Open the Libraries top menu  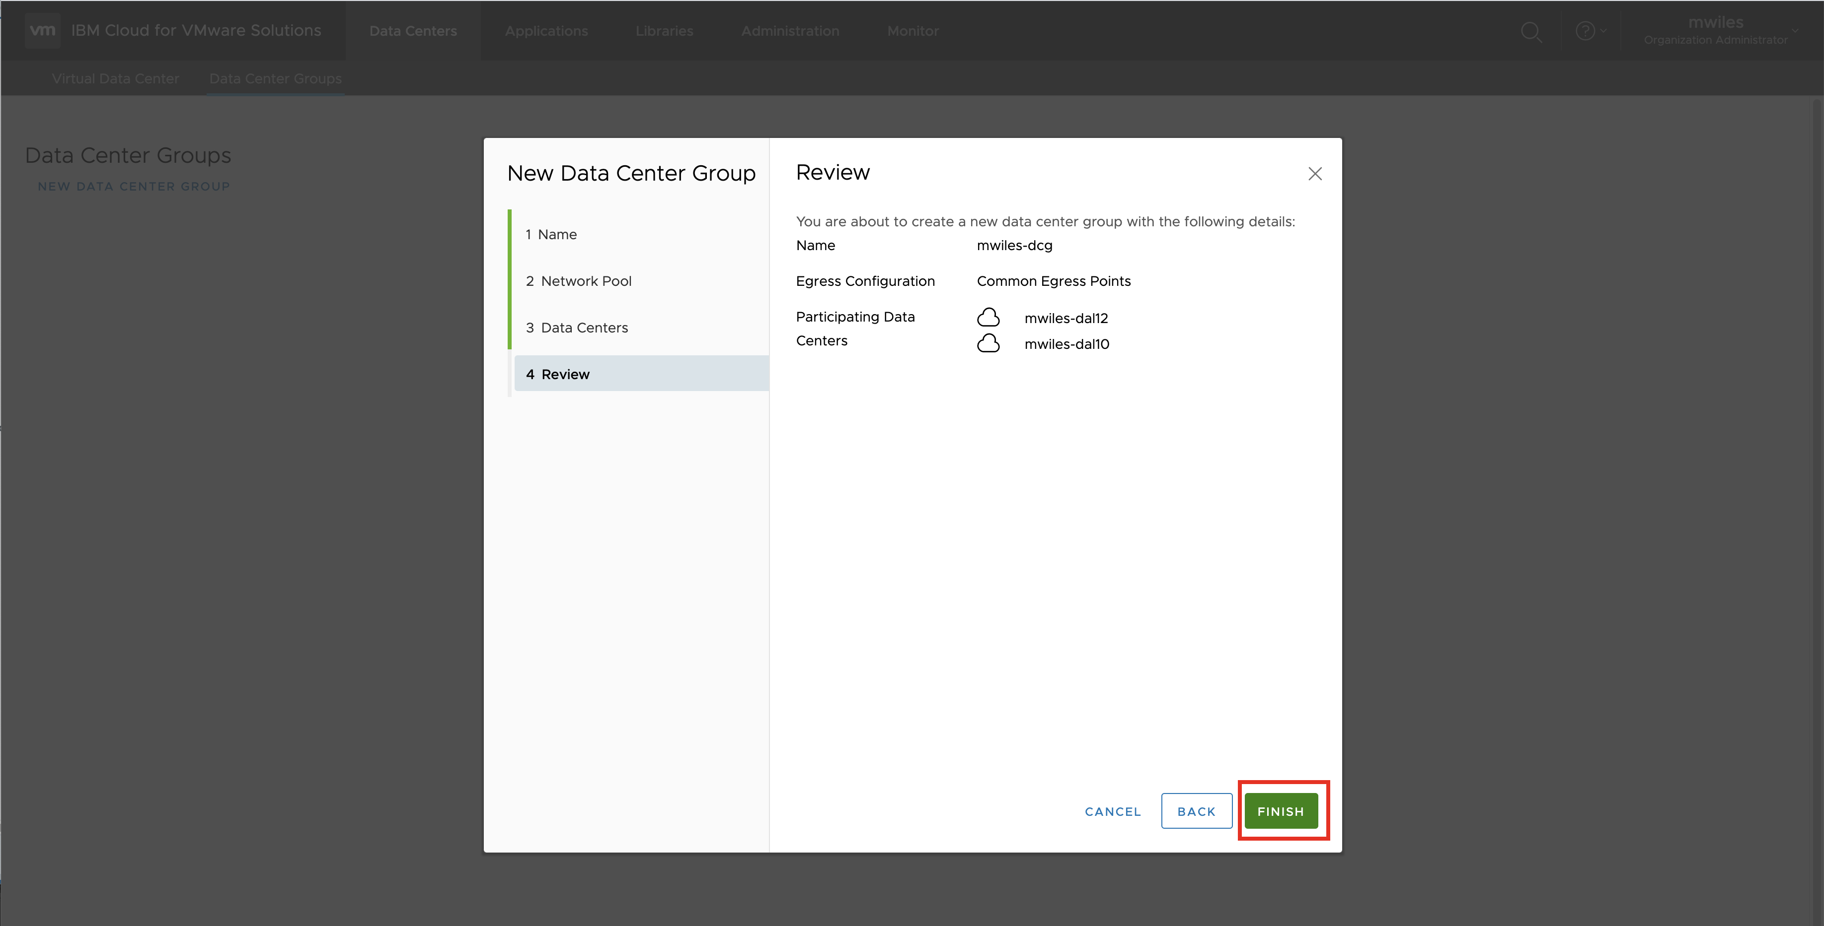click(664, 31)
